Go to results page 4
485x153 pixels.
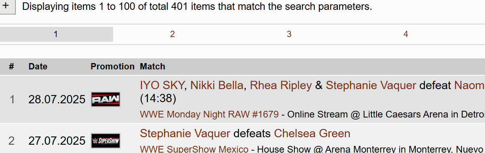[x=405, y=34]
